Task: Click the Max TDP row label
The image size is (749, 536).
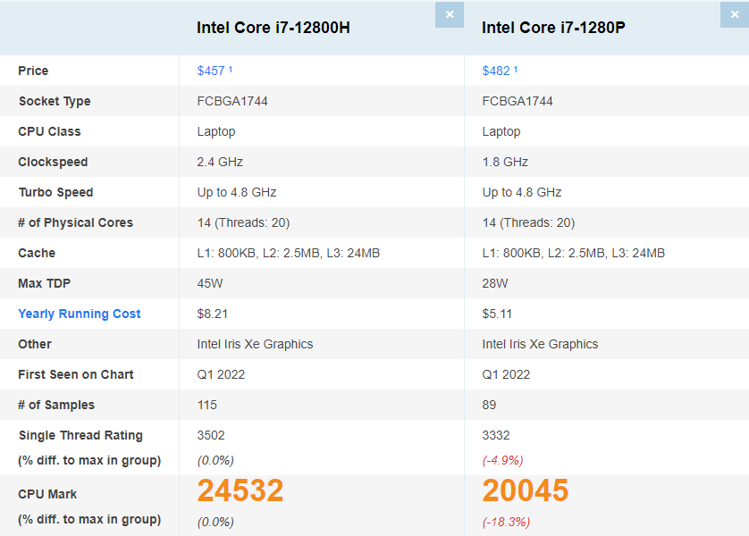Action: (41, 283)
